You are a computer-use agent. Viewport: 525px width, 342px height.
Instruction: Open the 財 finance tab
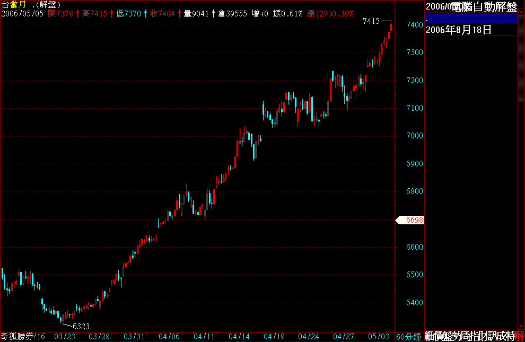pos(486,336)
